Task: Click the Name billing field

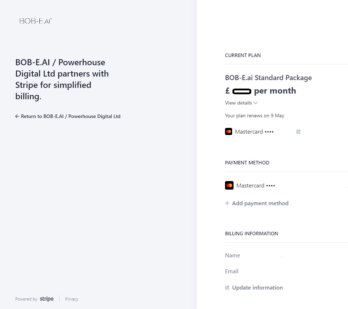Action: (x=232, y=255)
